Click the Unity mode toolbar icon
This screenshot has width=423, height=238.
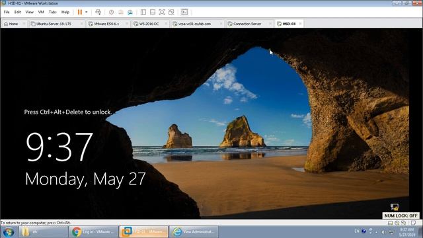(171, 12)
